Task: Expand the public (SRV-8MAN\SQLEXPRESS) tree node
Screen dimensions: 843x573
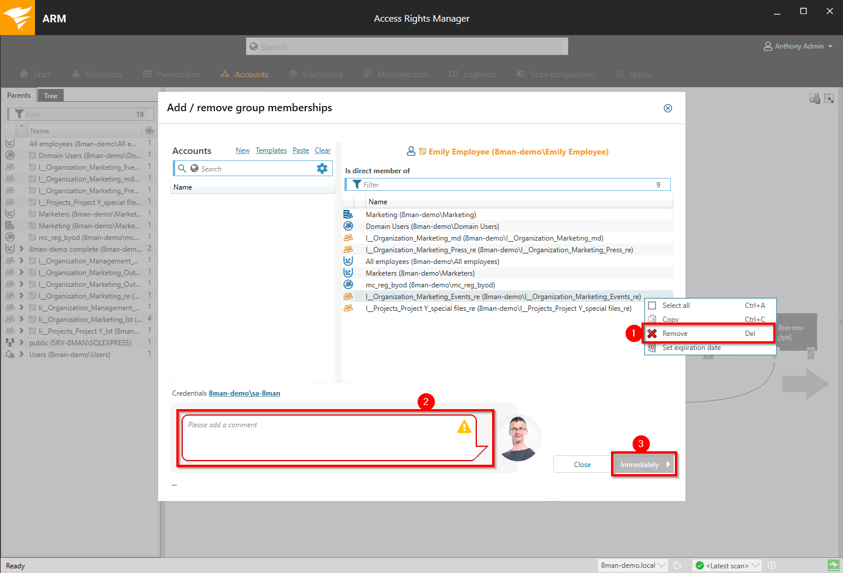Action: pos(22,342)
